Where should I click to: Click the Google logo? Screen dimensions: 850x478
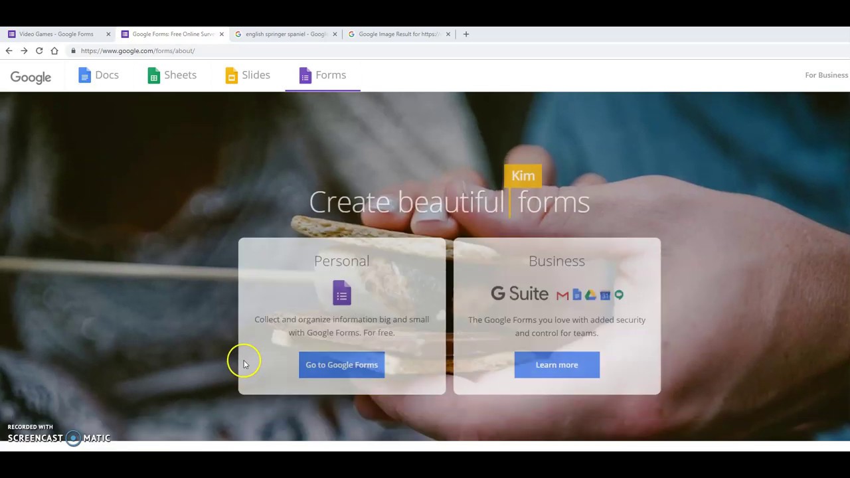[x=31, y=77]
